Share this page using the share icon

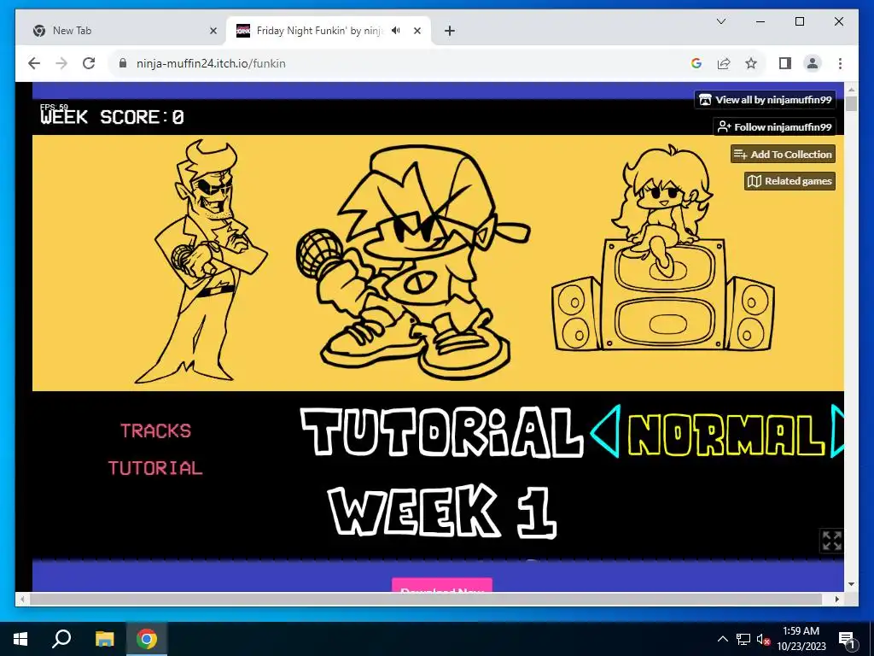click(724, 63)
